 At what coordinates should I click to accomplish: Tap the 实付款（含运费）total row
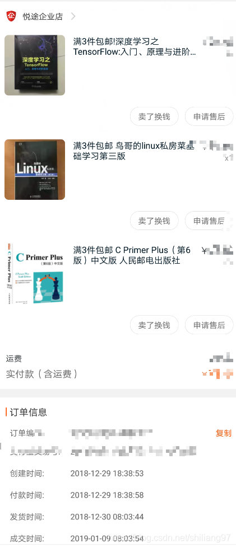(118, 374)
